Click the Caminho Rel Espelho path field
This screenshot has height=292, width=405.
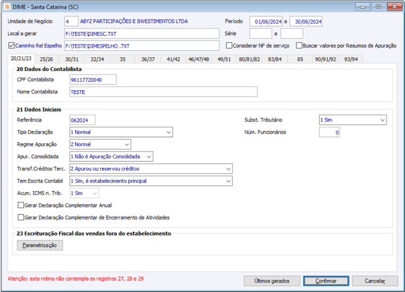pos(142,46)
